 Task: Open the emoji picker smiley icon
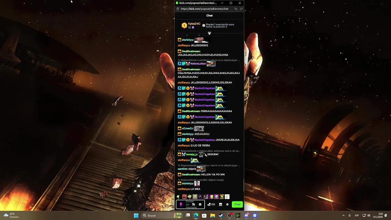(x=200, y=204)
